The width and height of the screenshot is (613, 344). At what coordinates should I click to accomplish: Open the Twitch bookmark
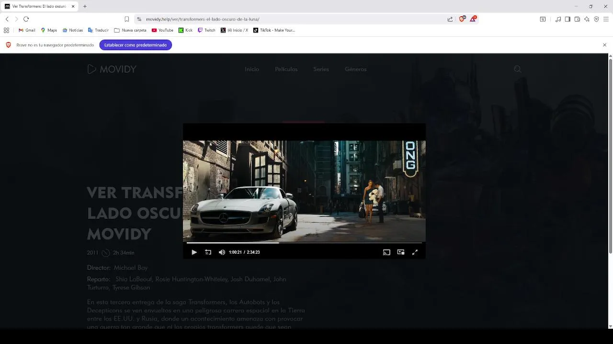[206, 30]
